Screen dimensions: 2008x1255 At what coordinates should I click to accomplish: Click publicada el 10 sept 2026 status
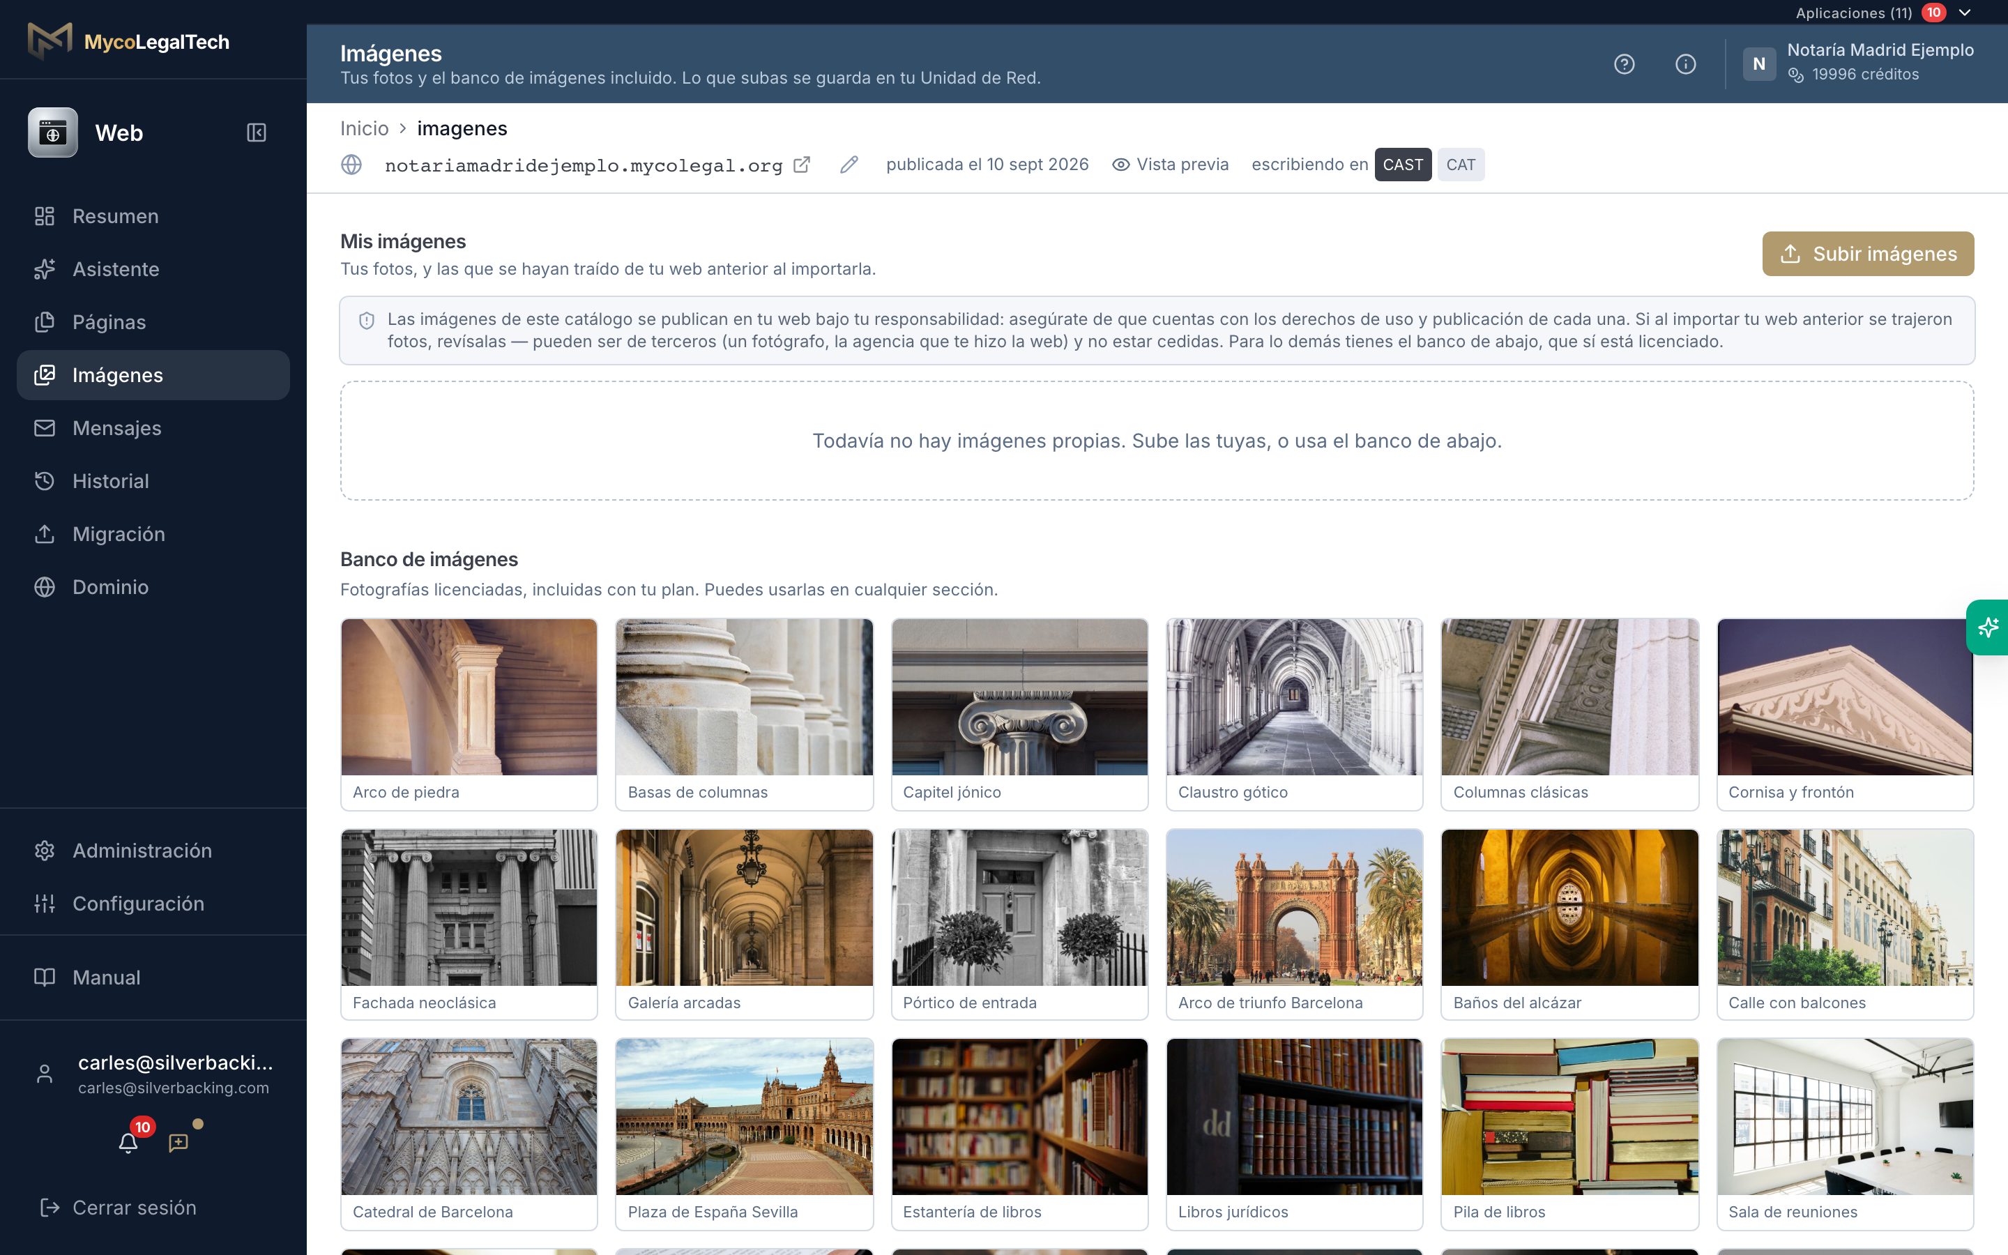point(987,165)
